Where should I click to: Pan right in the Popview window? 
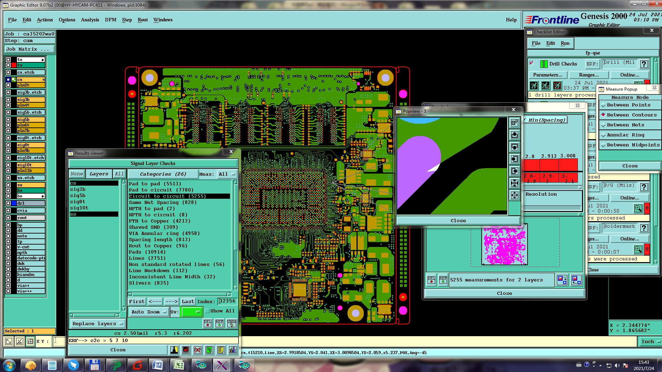click(514, 171)
